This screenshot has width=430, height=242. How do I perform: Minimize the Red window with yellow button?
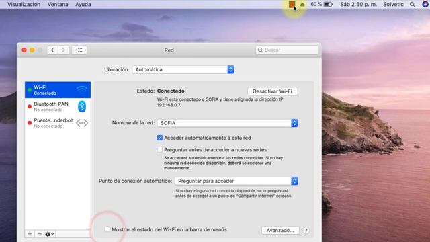(32, 50)
